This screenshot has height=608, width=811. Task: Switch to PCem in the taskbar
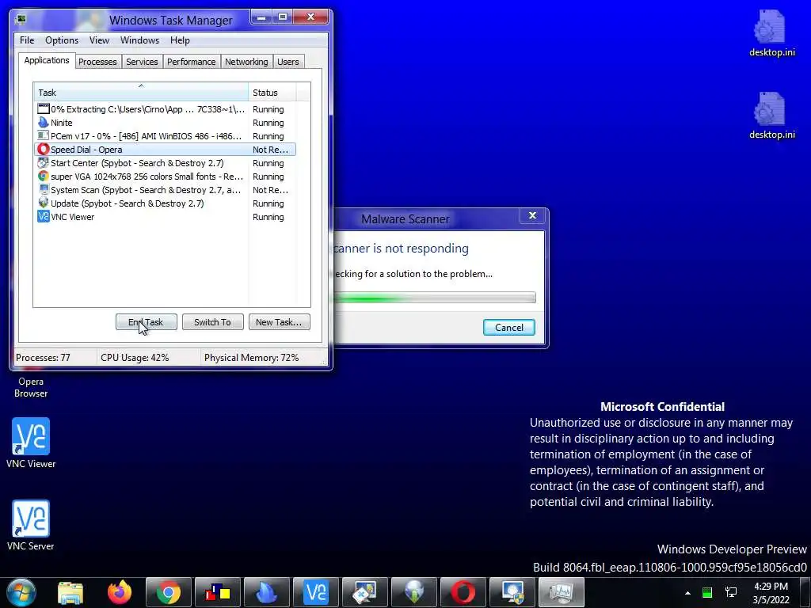pyautogui.click(x=218, y=592)
